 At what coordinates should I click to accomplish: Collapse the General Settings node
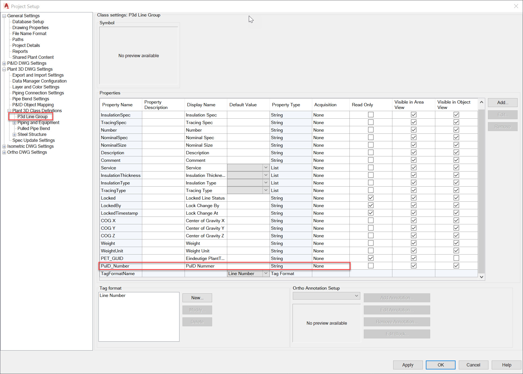pyautogui.click(x=4, y=16)
